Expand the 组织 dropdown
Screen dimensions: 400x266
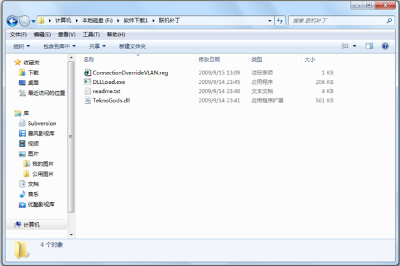[21, 46]
